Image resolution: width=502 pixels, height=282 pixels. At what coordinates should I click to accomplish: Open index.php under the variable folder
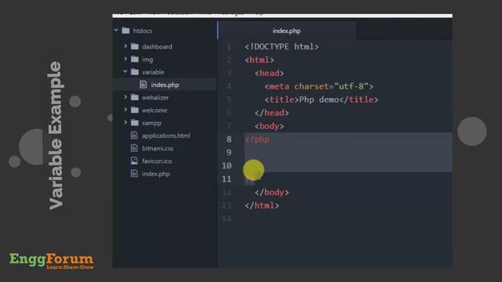click(165, 85)
